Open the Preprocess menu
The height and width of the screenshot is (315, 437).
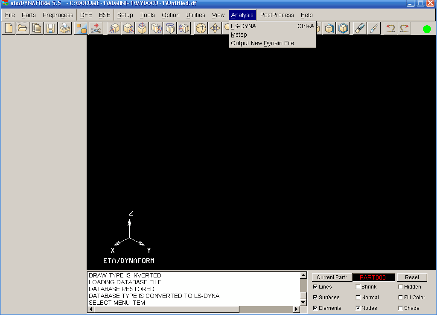pyautogui.click(x=58, y=15)
